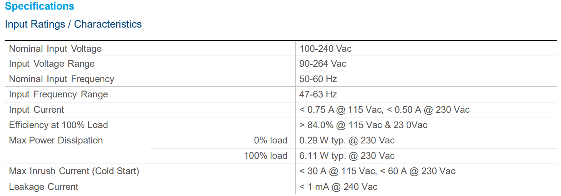Select the Nominal Input Voltage label
The width and height of the screenshot is (561, 196).
point(55,49)
